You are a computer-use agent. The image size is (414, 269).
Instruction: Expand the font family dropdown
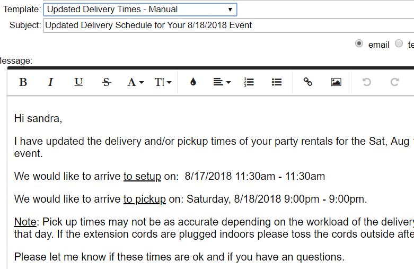[x=135, y=82]
